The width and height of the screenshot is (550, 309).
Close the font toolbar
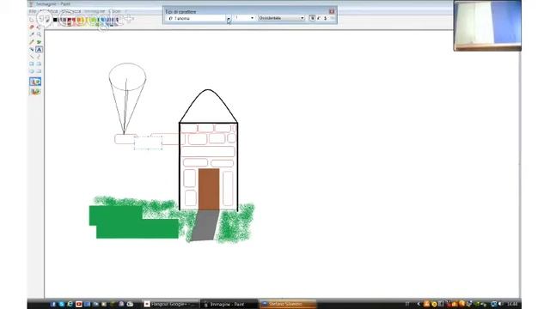coord(332,11)
